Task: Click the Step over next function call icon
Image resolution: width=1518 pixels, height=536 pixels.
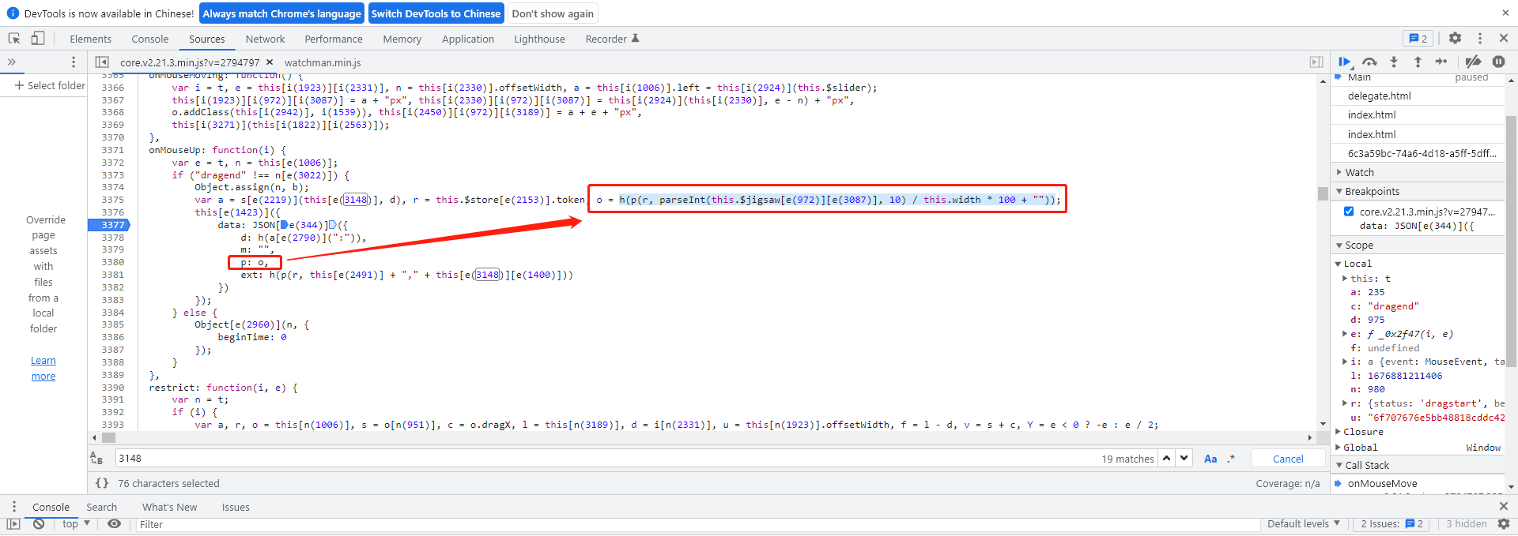Action: point(1369,62)
